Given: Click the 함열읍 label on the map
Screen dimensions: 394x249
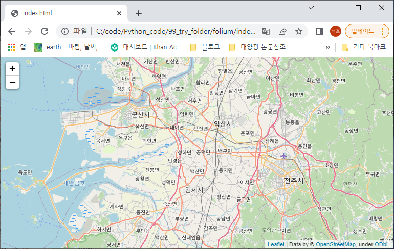Looking at the screenshot, I should click(225, 71).
